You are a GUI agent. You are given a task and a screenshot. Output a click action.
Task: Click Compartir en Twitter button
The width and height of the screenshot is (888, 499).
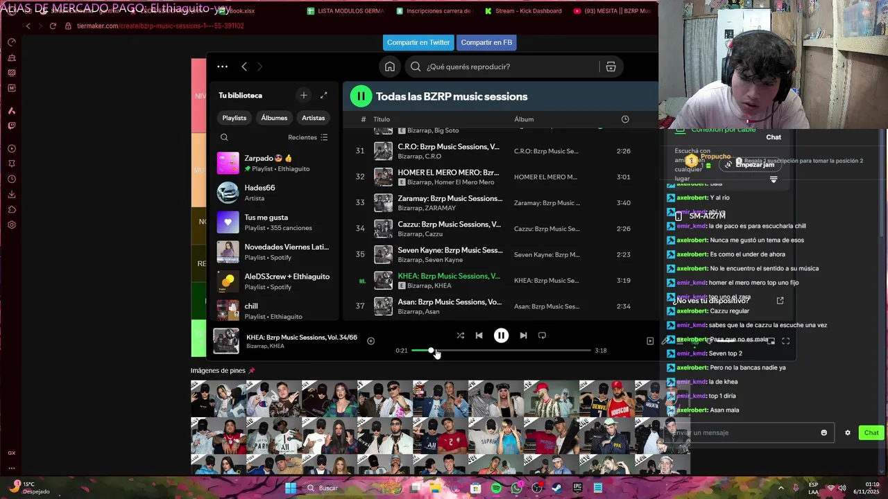418,42
